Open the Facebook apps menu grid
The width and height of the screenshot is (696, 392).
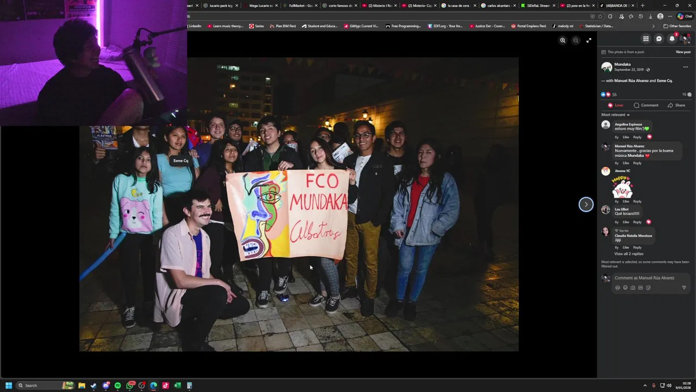[x=646, y=39]
